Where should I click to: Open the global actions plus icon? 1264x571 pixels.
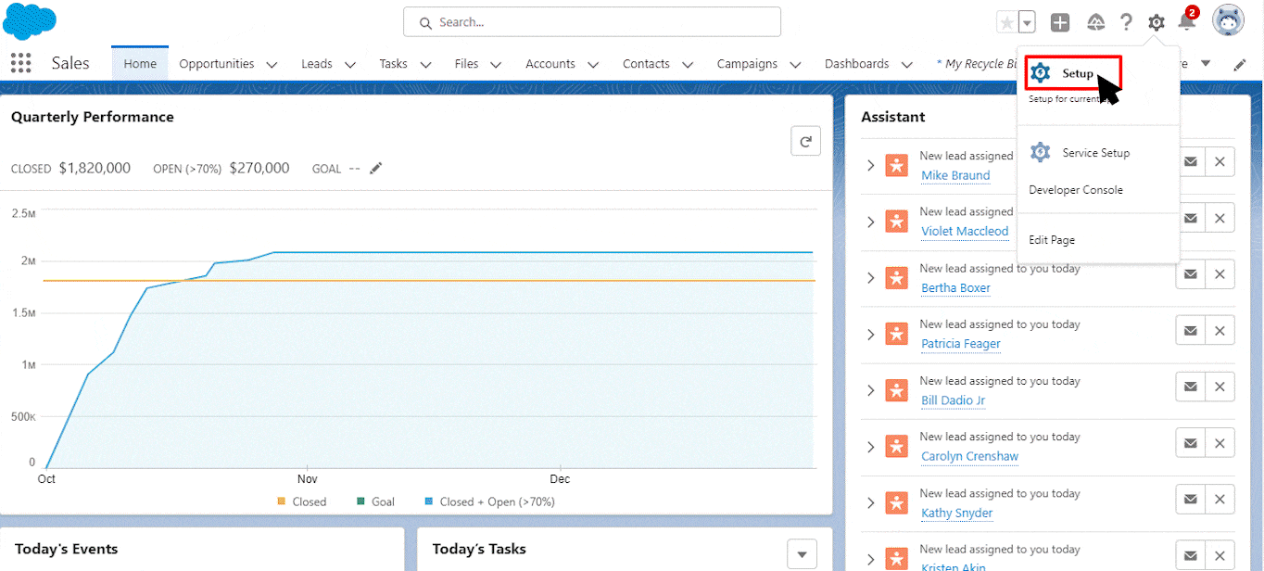click(1060, 23)
